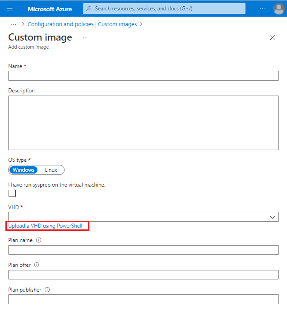Click the Microsoft Azure home title
Screen dimensions: 287x311
(x=50, y=9)
